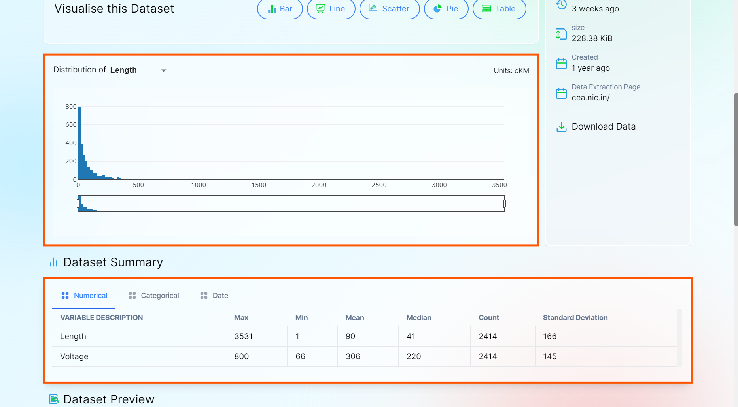Screen dimensions: 738x407
Task: Click the Dataset Preview icon
Action: [x=54, y=399]
